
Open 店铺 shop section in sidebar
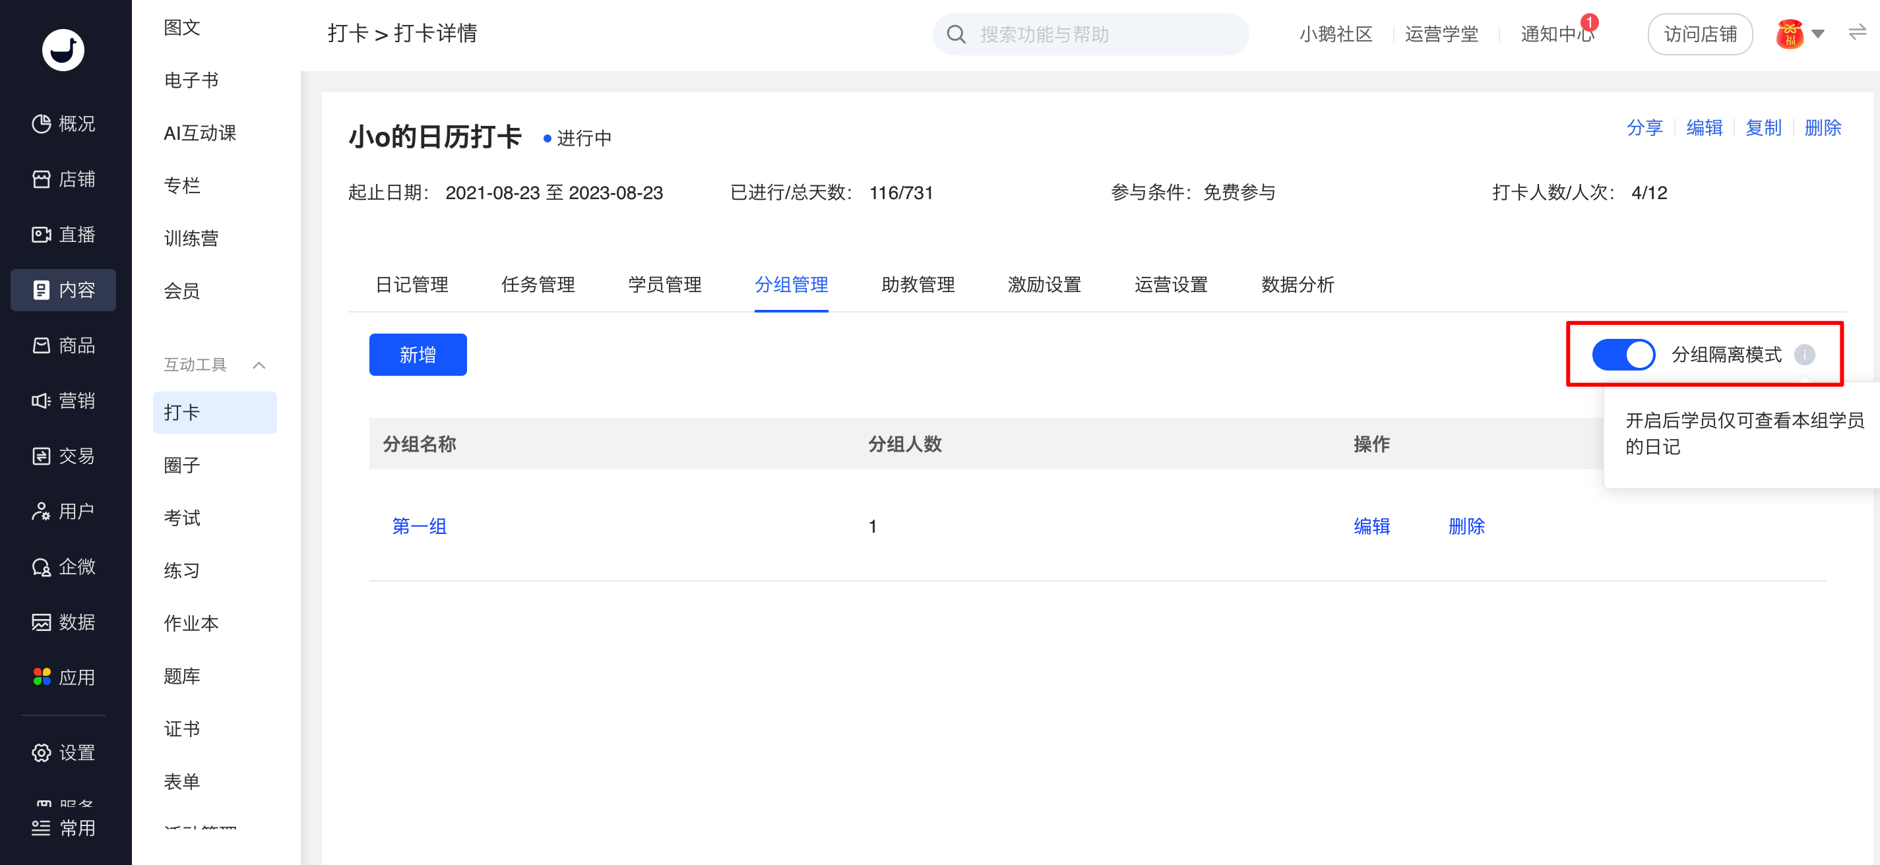(63, 179)
